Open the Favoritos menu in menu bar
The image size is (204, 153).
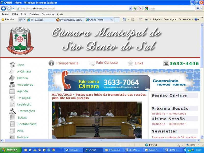click(x=34, y=14)
